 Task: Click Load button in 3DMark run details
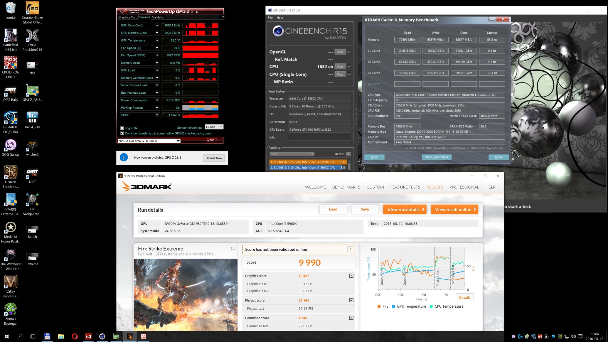point(333,209)
